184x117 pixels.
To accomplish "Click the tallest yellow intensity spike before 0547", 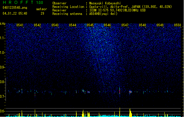I will (x=120, y=112).
